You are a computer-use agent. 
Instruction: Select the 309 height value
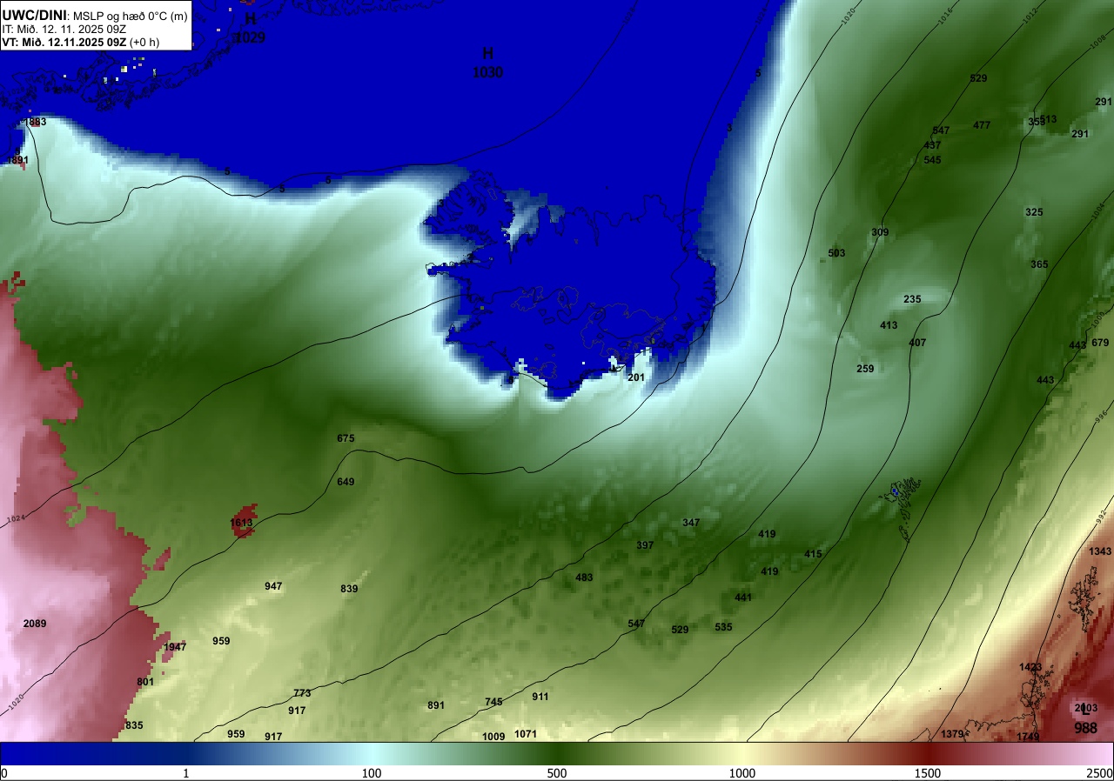coord(880,232)
